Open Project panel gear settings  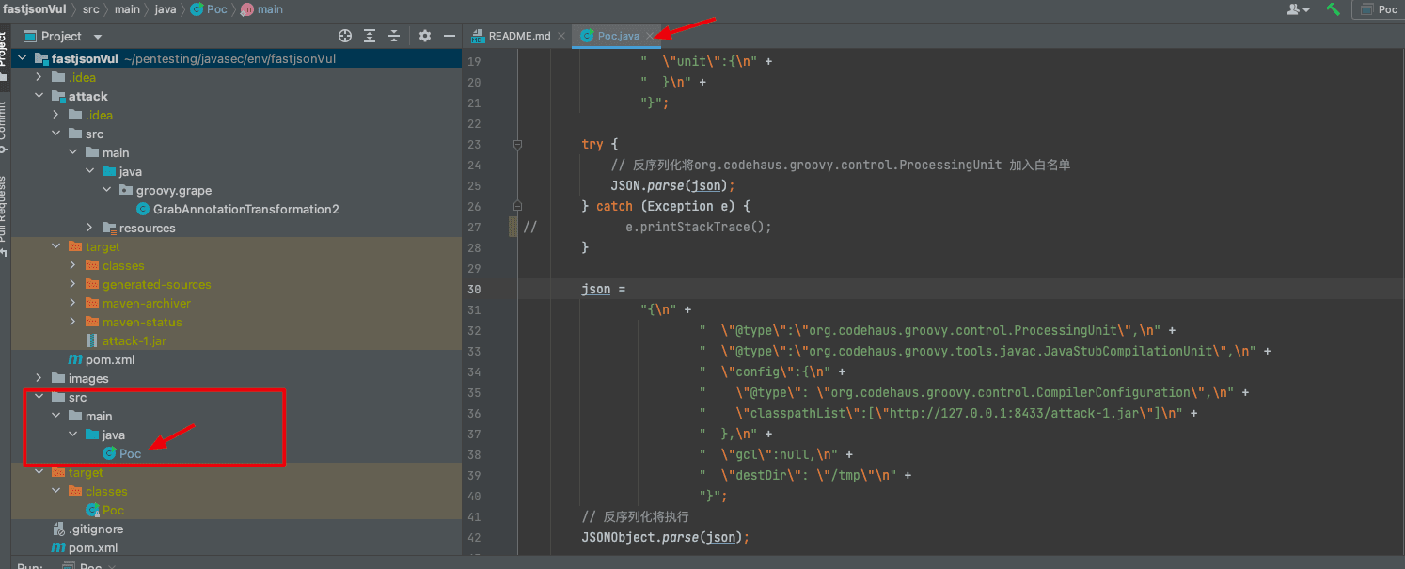pyautogui.click(x=425, y=36)
